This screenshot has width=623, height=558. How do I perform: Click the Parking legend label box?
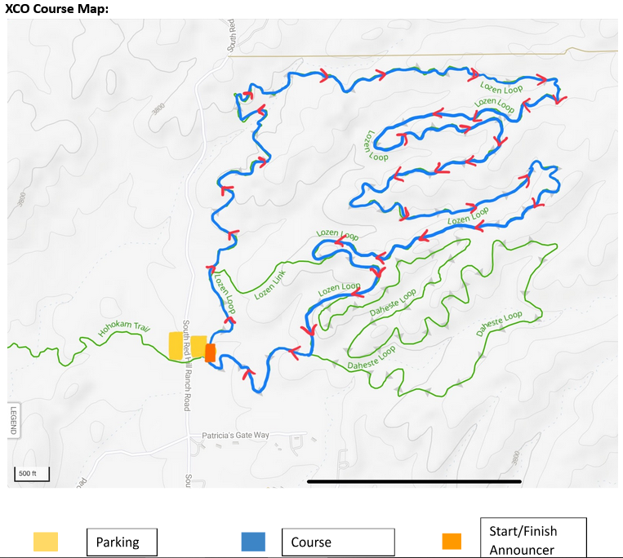point(122,542)
